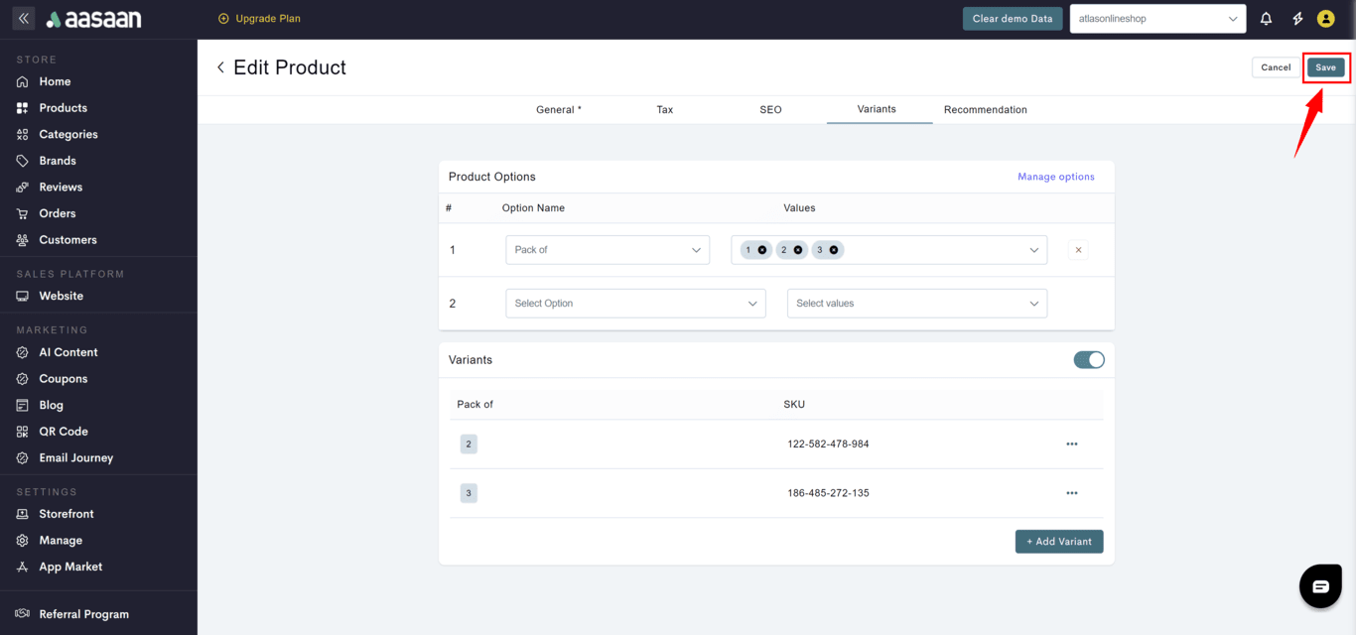Open more actions for SKU 122-582-478-984

click(x=1071, y=444)
